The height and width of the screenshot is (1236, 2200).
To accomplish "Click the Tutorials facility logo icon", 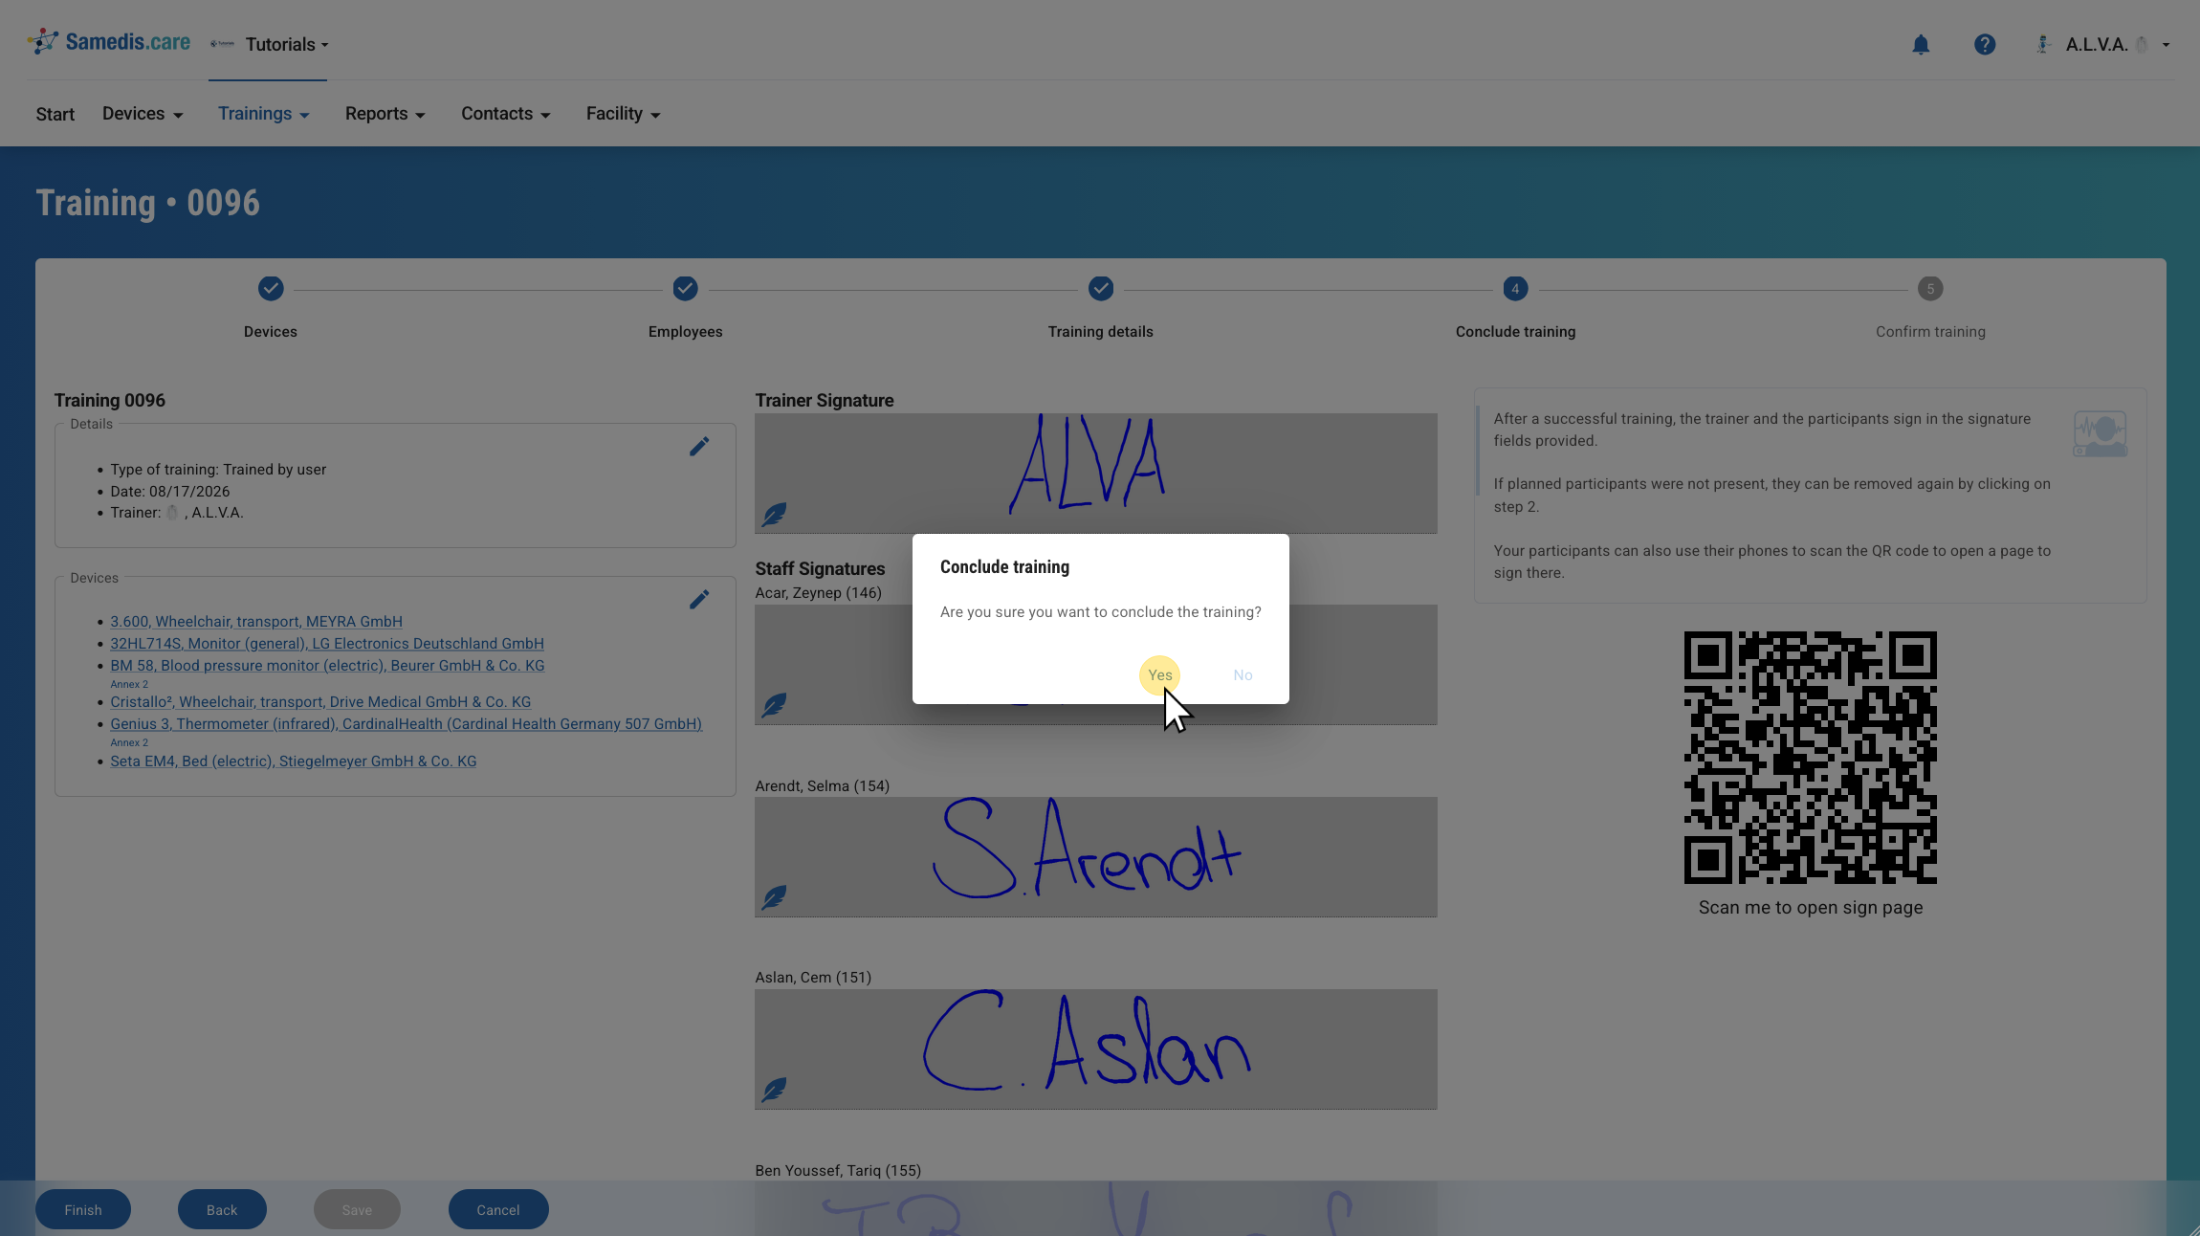I will point(222,44).
